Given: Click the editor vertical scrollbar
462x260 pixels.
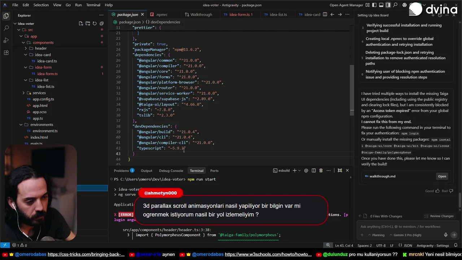Looking at the screenshot, I should pos(352,90).
